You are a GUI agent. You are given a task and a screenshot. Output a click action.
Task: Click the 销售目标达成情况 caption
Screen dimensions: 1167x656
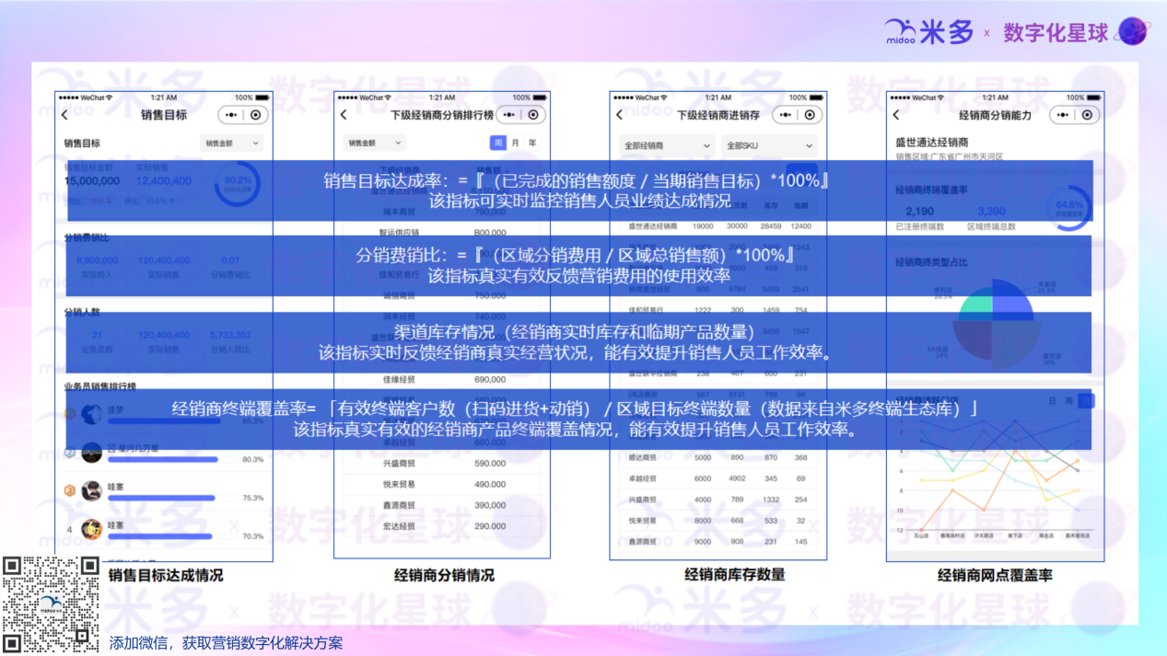point(166,575)
